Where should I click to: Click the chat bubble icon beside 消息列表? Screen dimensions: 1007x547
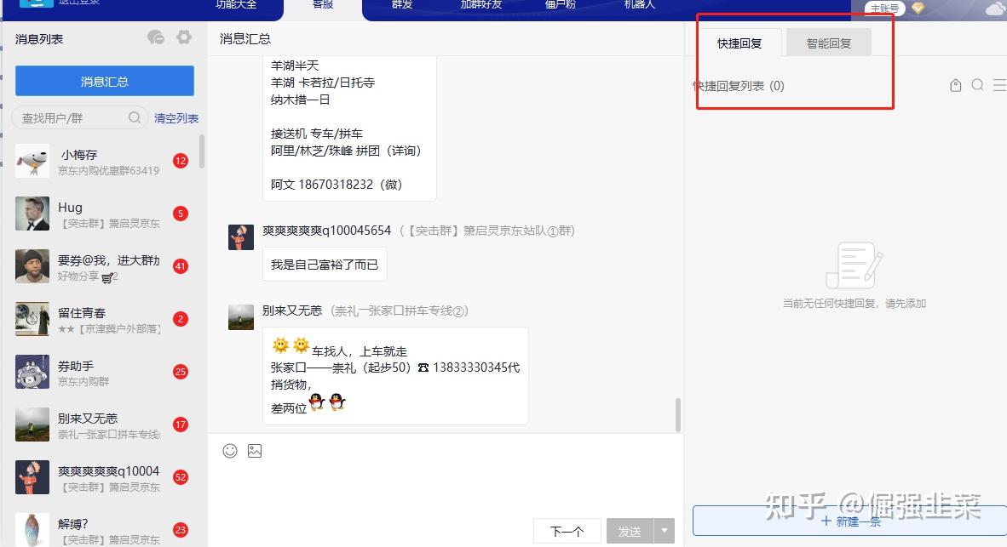click(155, 37)
